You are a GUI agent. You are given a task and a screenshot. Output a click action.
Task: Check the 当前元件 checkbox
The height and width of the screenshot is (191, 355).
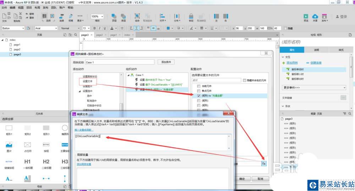(198, 86)
